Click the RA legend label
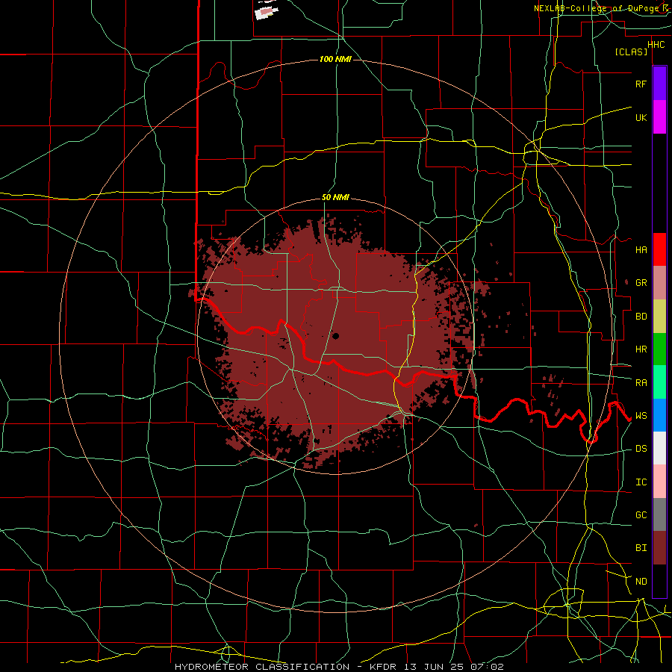The height and width of the screenshot is (672, 672). coord(641,383)
